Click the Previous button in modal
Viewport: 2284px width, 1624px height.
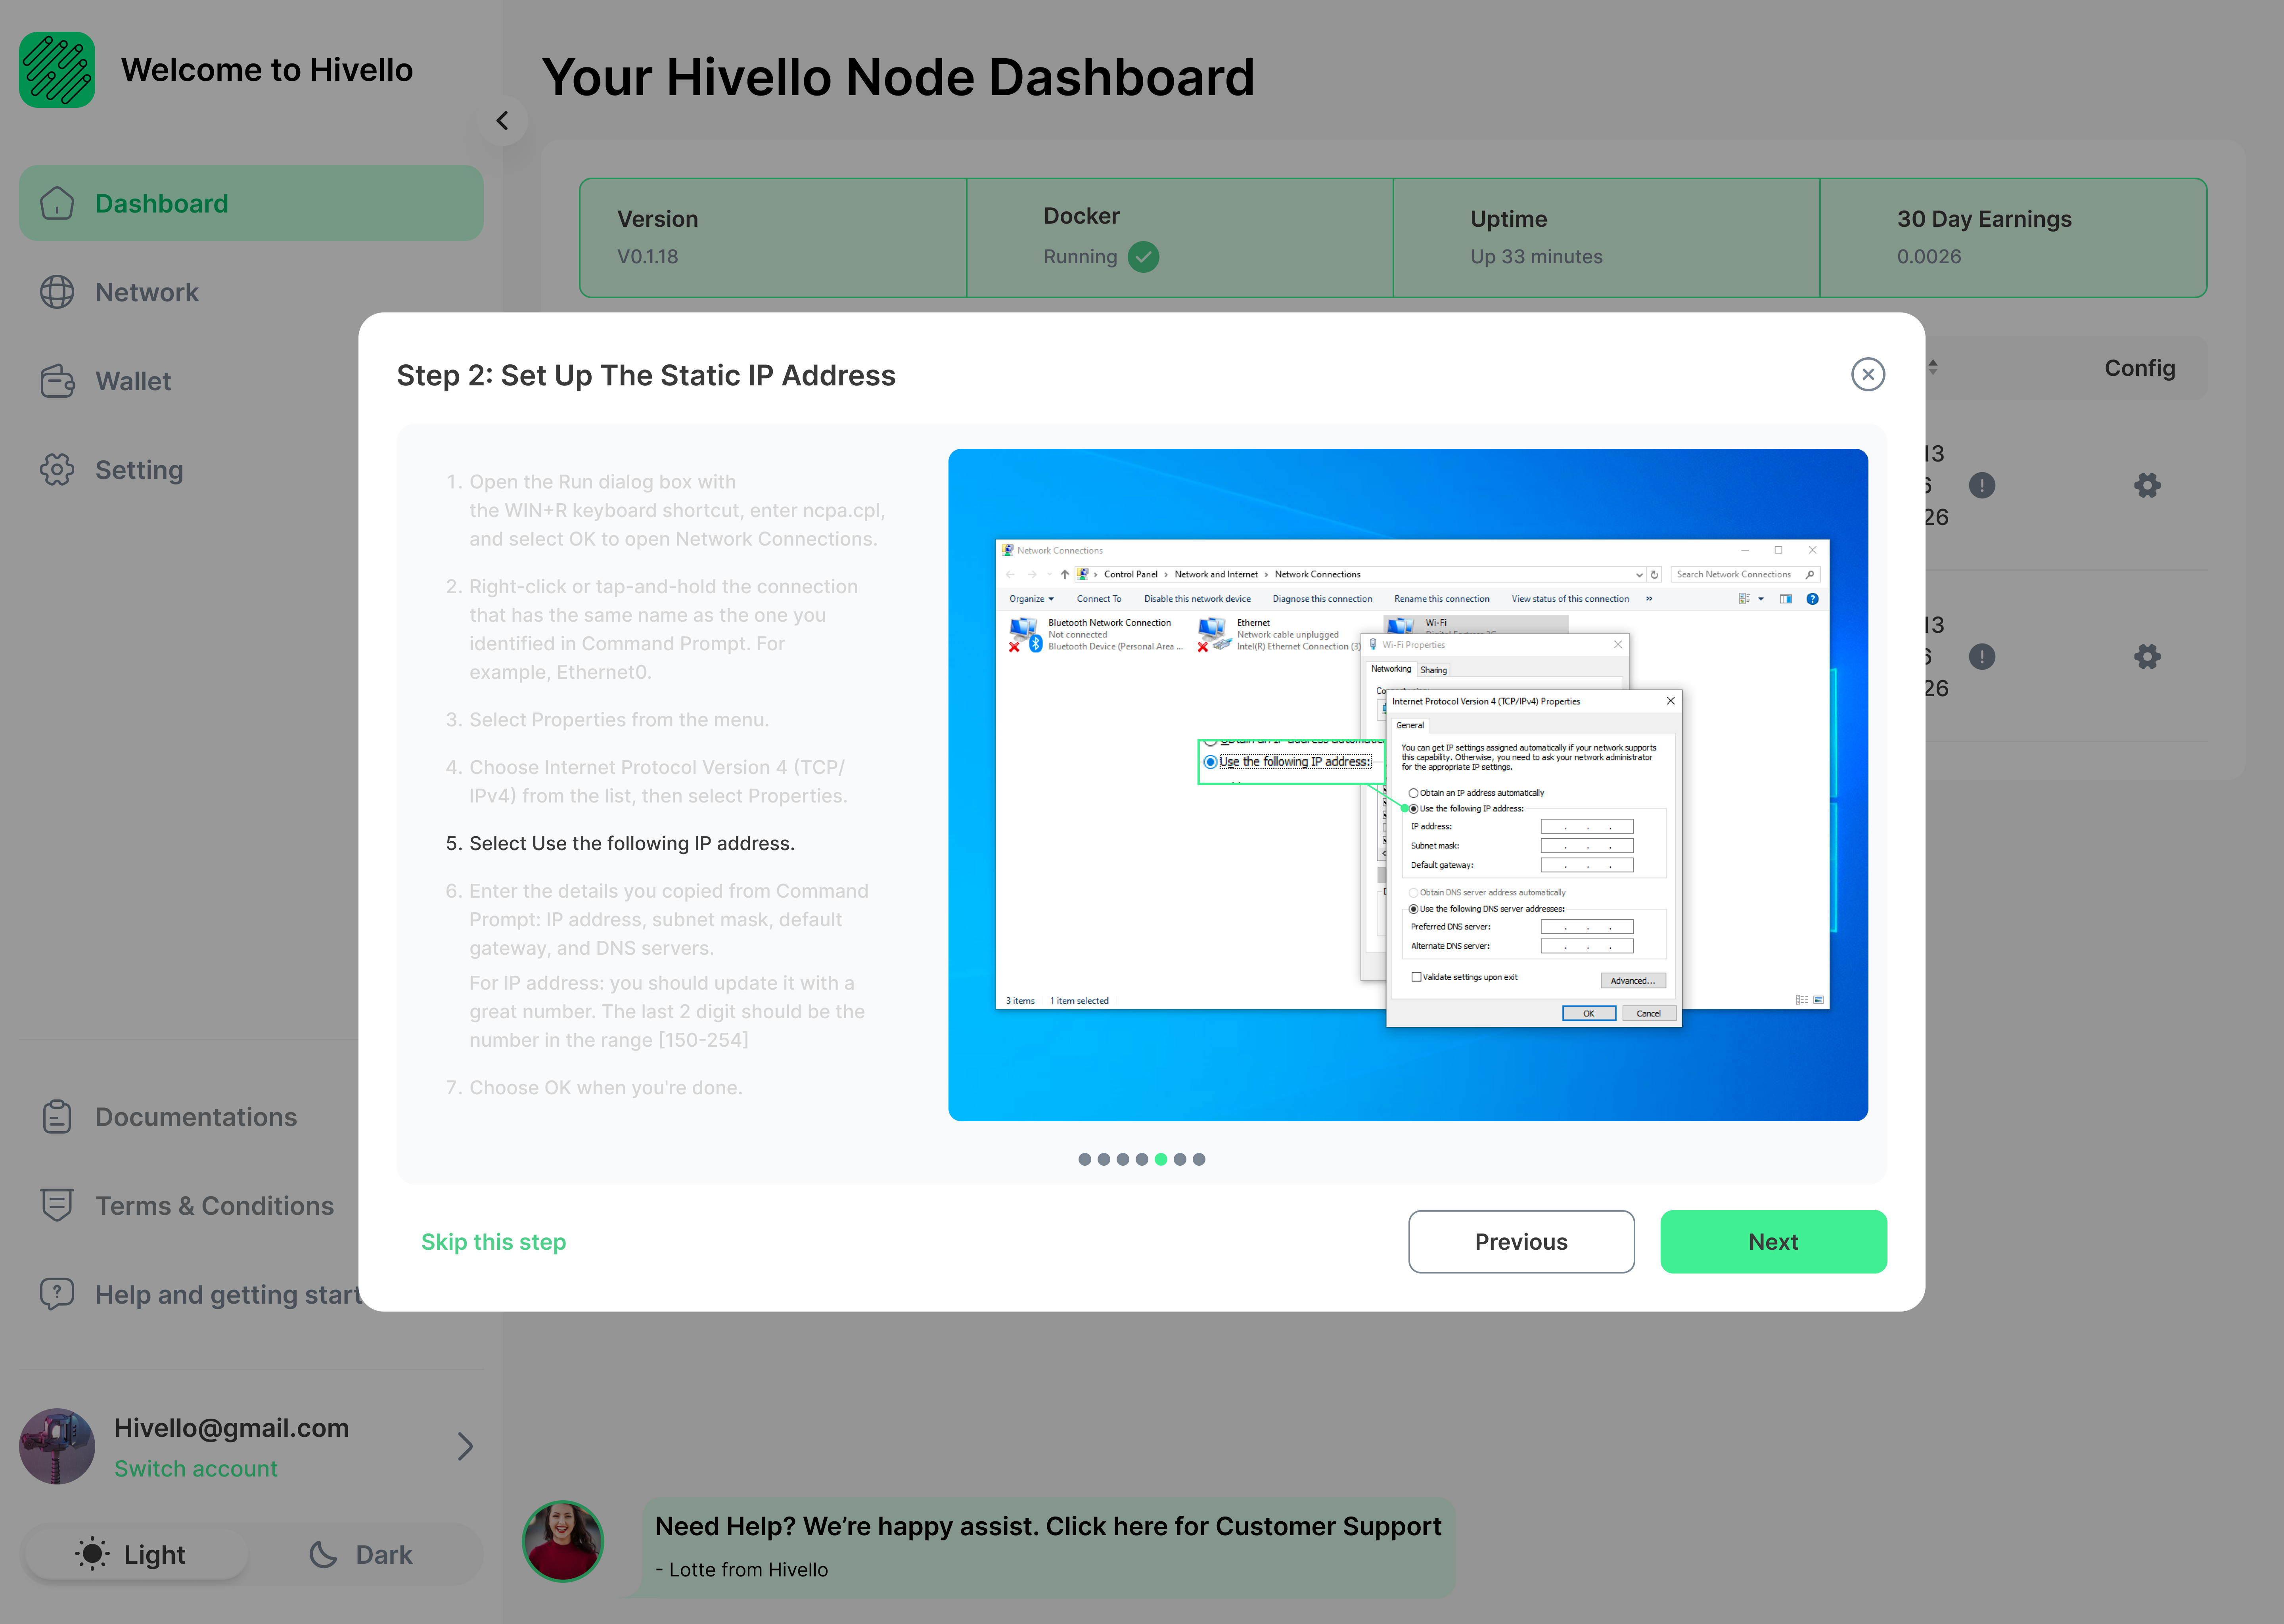coord(1520,1241)
